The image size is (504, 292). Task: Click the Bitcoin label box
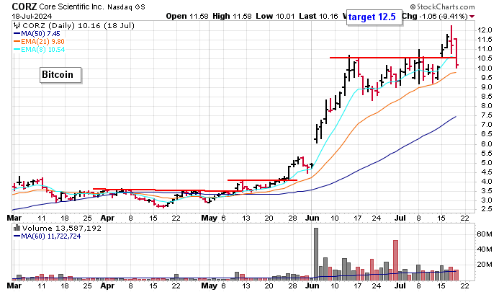click(60, 75)
